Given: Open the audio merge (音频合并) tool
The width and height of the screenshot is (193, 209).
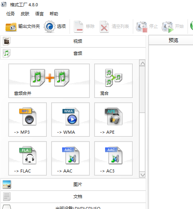Looking at the screenshot, I should 49,81.
